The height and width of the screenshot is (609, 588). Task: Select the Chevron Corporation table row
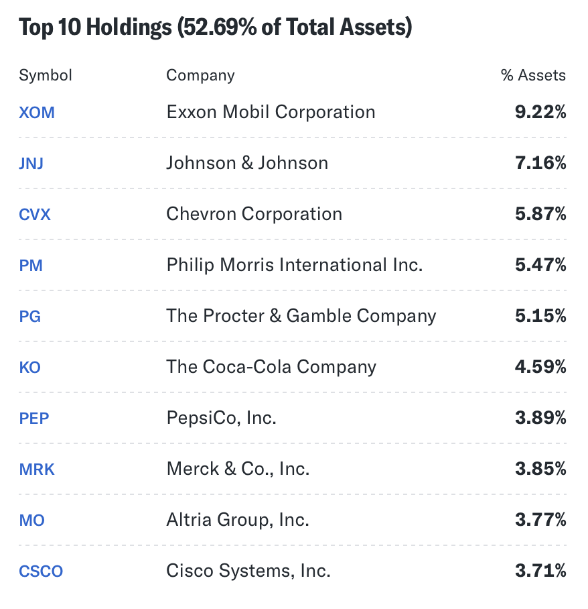[254, 214]
